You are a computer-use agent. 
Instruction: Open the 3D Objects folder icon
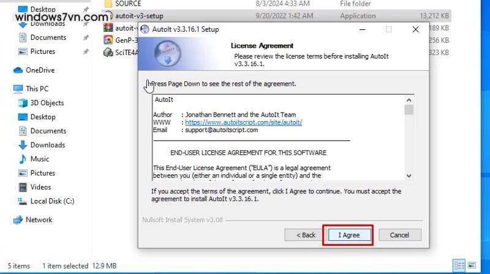pos(23,103)
